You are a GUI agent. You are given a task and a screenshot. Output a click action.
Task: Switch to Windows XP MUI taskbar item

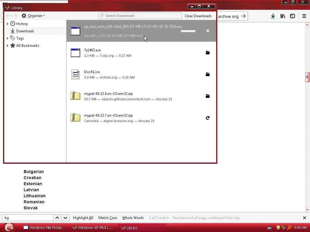coord(93,228)
